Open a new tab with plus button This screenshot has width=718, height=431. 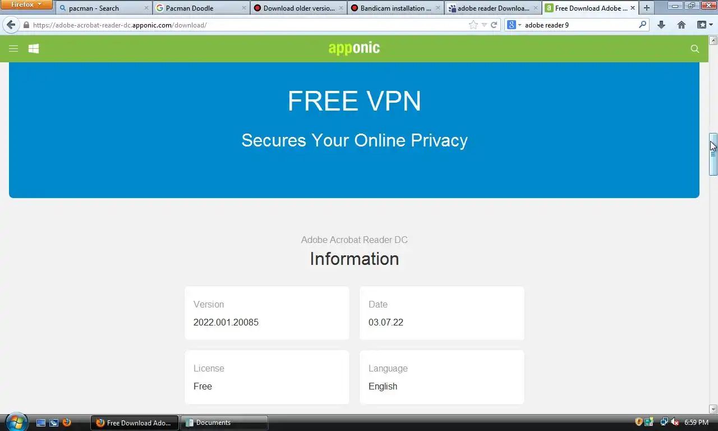[647, 8]
